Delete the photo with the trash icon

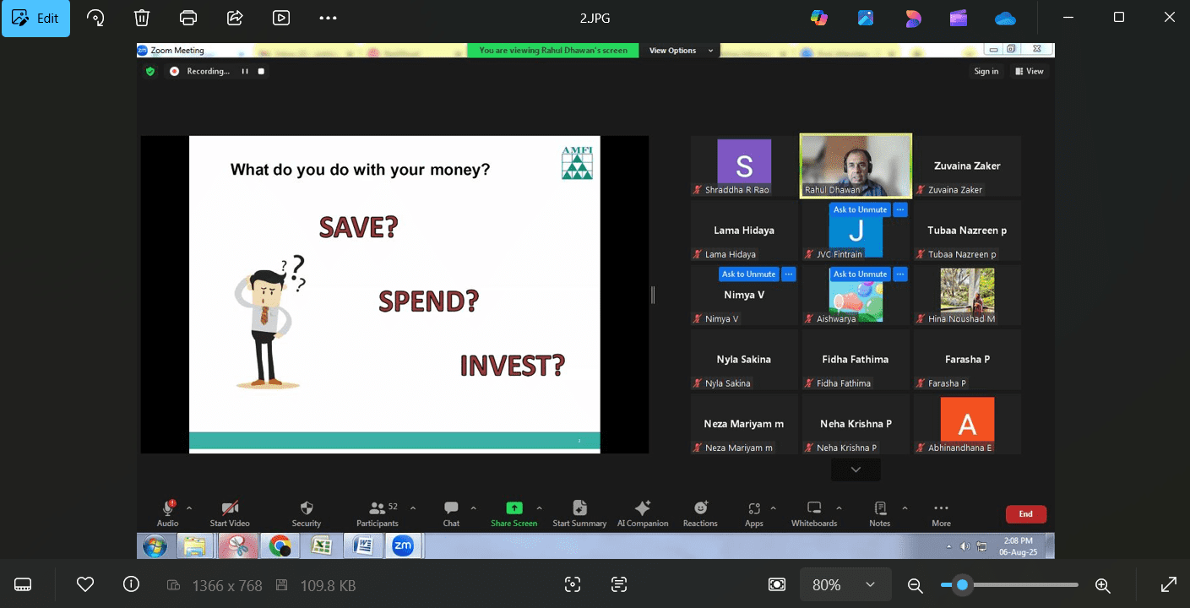coord(142,18)
